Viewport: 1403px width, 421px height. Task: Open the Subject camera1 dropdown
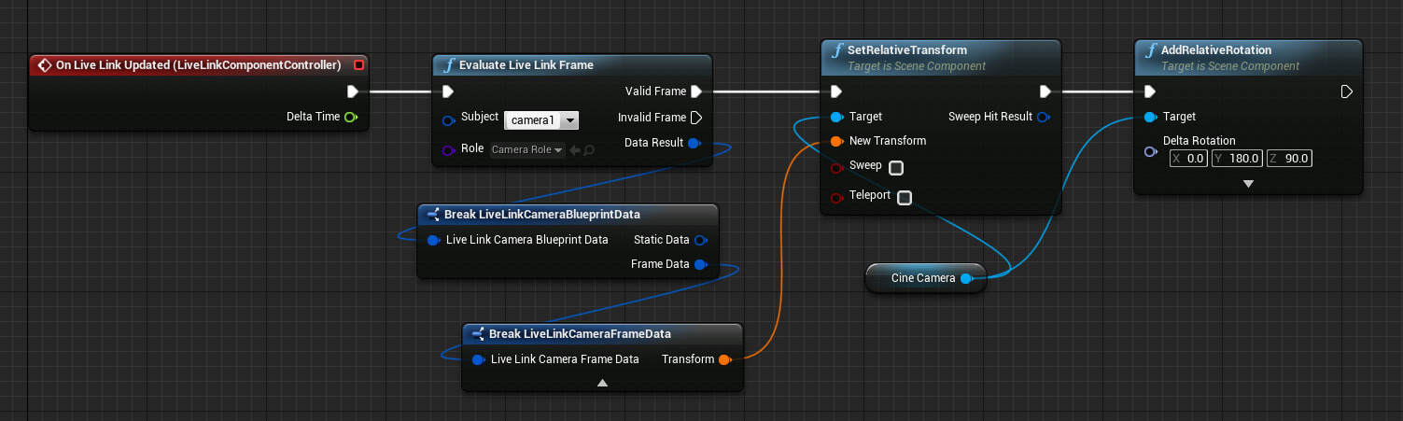click(541, 120)
